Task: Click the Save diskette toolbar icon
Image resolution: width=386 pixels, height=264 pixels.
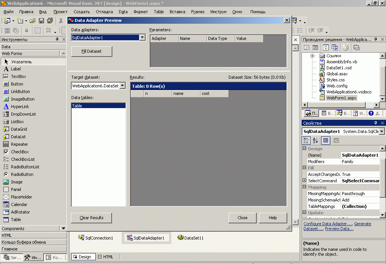Action: coord(41,21)
